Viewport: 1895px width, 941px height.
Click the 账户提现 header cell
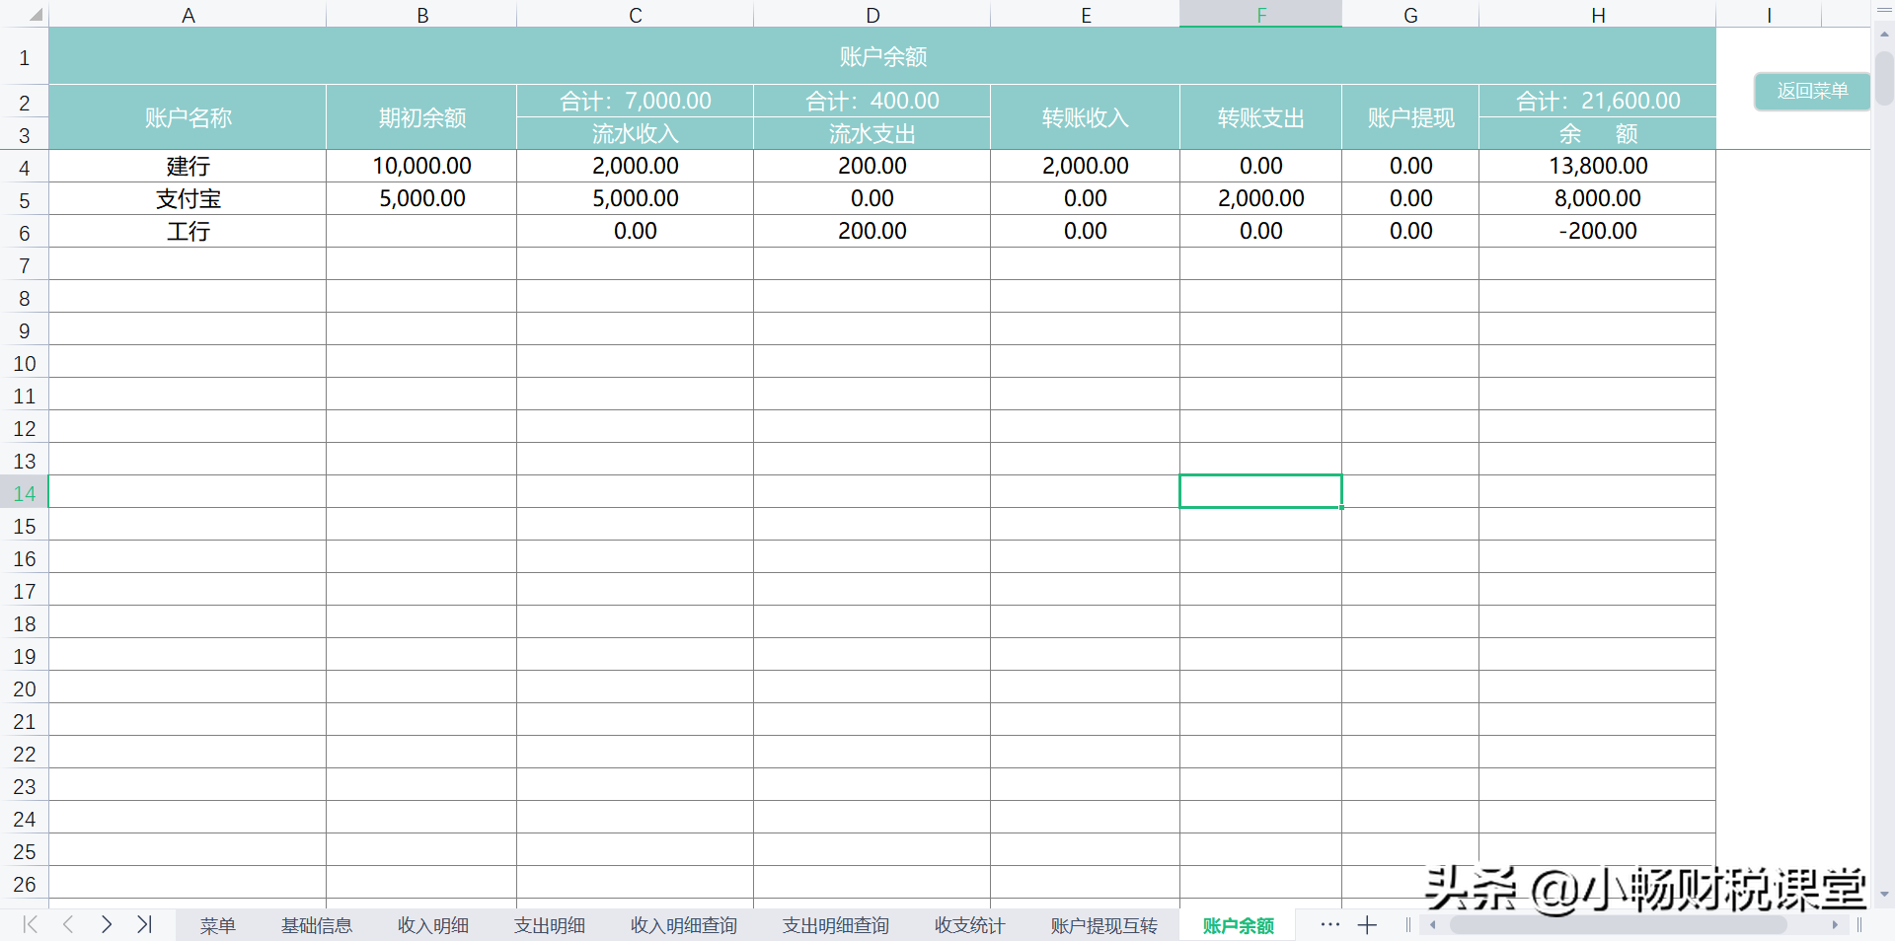1410,117
